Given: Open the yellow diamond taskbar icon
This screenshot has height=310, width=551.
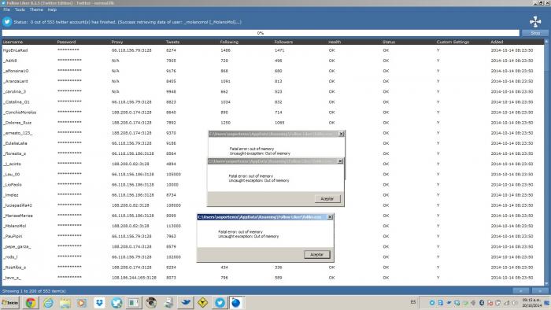Looking at the screenshot, I should point(203,302).
